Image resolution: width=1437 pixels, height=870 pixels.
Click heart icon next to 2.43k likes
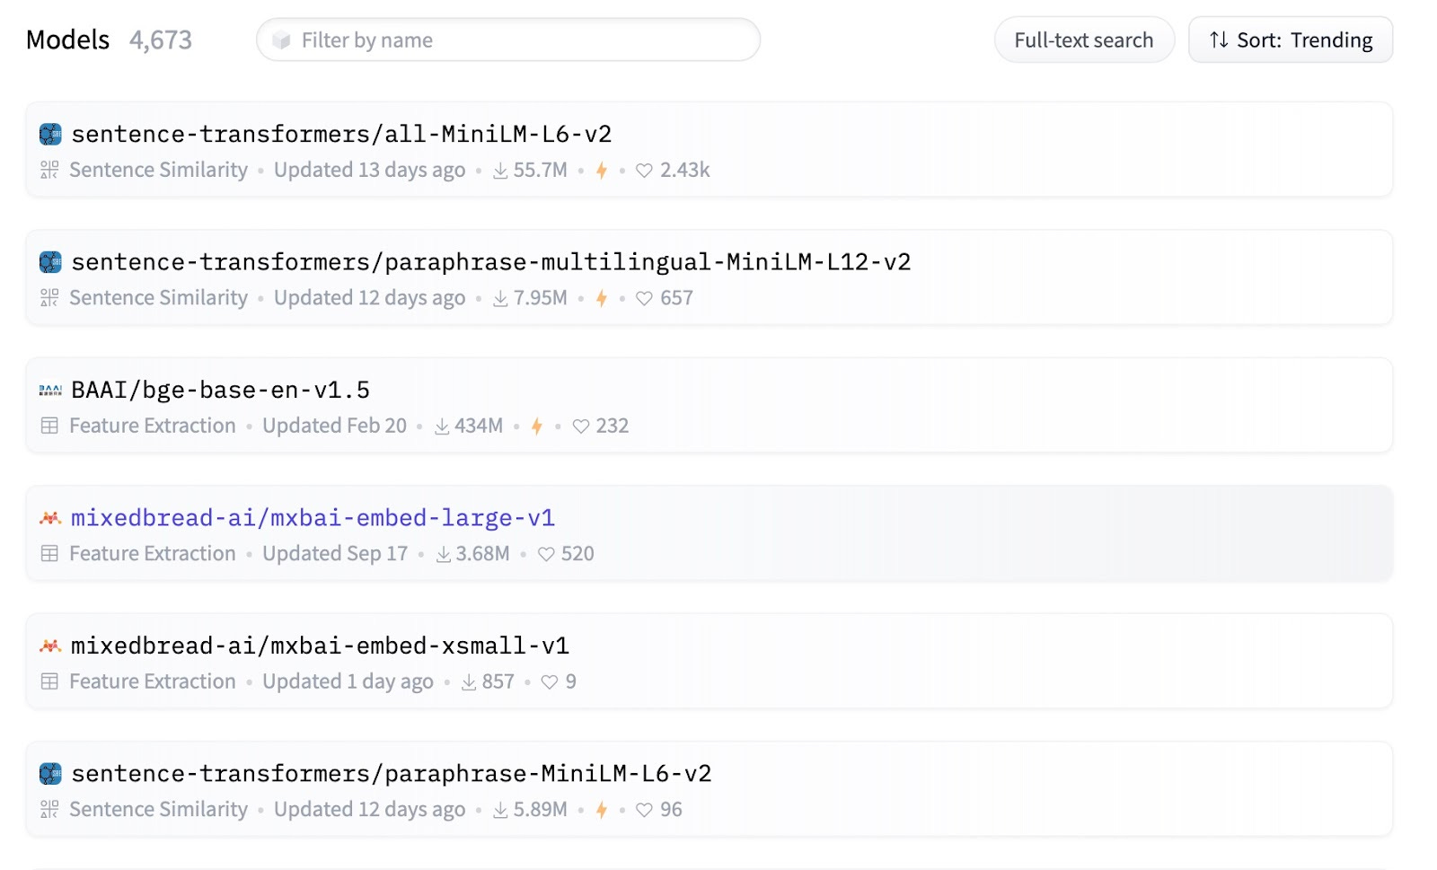pyautogui.click(x=644, y=171)
